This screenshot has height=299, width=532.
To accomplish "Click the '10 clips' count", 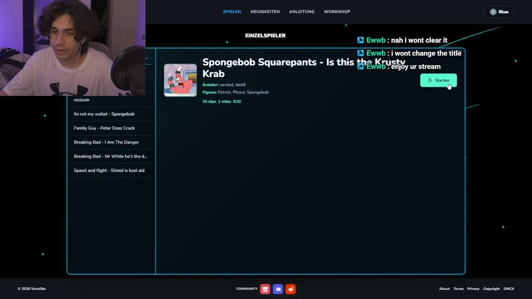I will 209,101.
